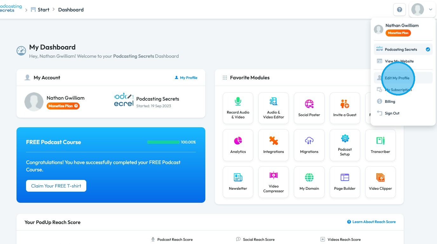Click the Monetize Plan badge in My Account
The height and width of the screenshot is (244, 437).
click(63, 106)
